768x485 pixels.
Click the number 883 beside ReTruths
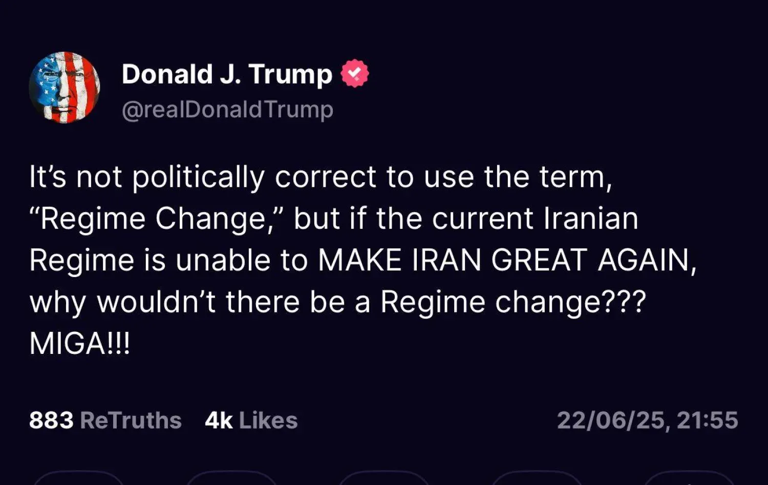pos(51,420)
